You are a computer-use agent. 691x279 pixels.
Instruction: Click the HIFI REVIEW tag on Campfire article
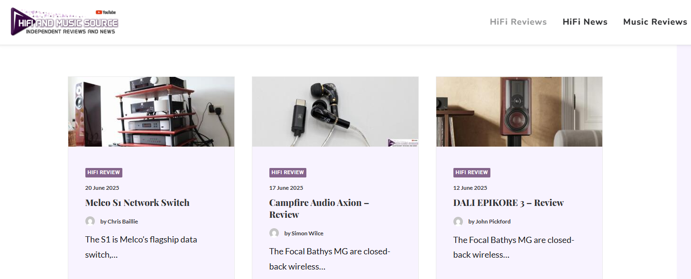(x=288, y=172)
